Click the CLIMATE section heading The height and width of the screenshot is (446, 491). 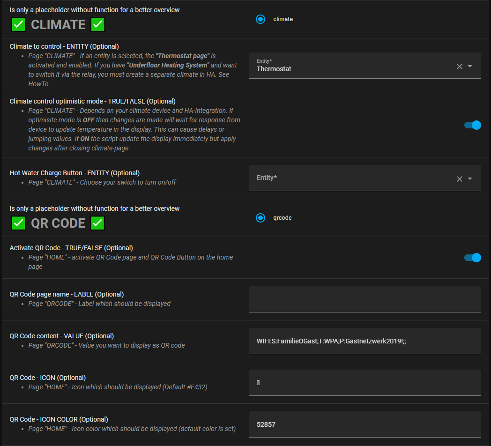click(x=58, y=24)
